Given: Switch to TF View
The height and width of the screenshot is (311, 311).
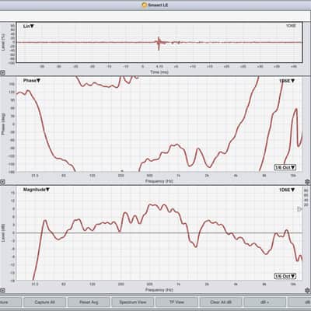Looking at the screenshot, I should (x=176, y=302).
